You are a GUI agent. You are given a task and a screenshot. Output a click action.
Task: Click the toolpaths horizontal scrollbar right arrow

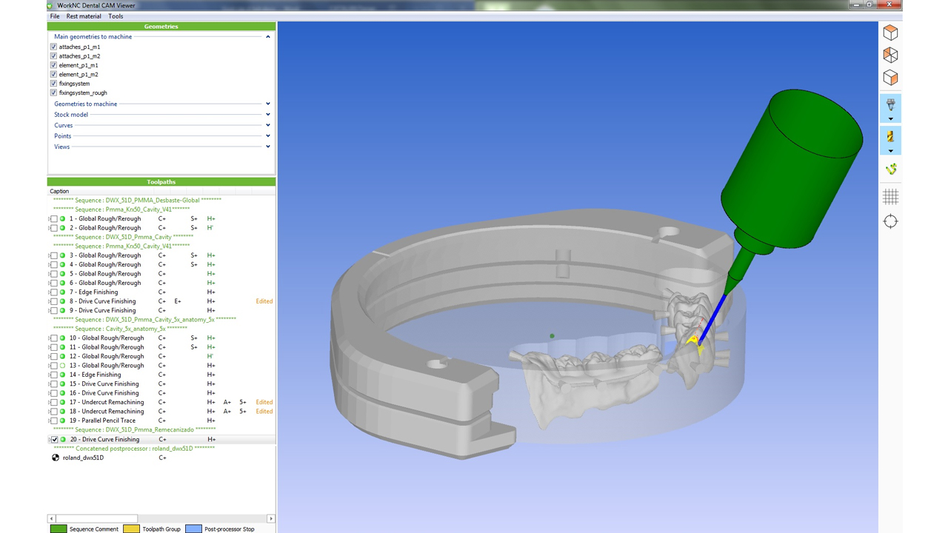click(271, 519)
